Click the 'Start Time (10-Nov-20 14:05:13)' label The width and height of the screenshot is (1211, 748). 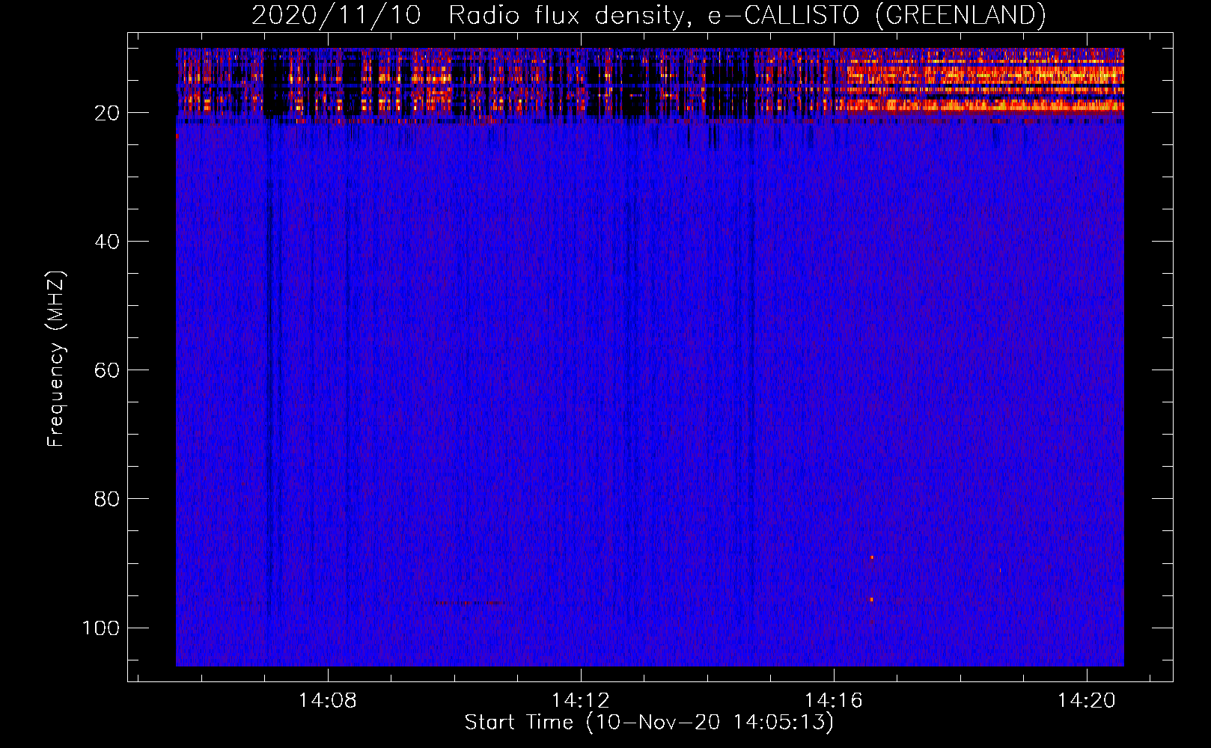click(649, 723)
